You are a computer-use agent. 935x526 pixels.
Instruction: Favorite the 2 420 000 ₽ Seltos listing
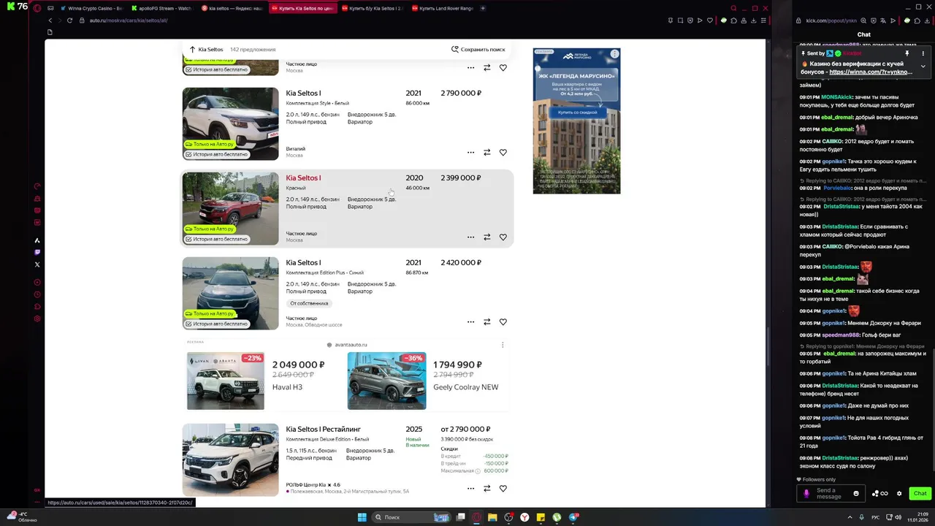[503, 322]
